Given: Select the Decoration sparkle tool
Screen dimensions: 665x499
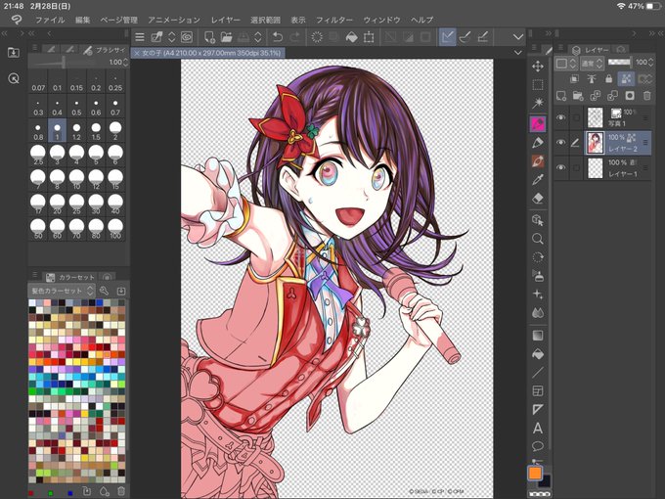Looking at the screenshot, I should pyautogui.click(x=538, y=295).
